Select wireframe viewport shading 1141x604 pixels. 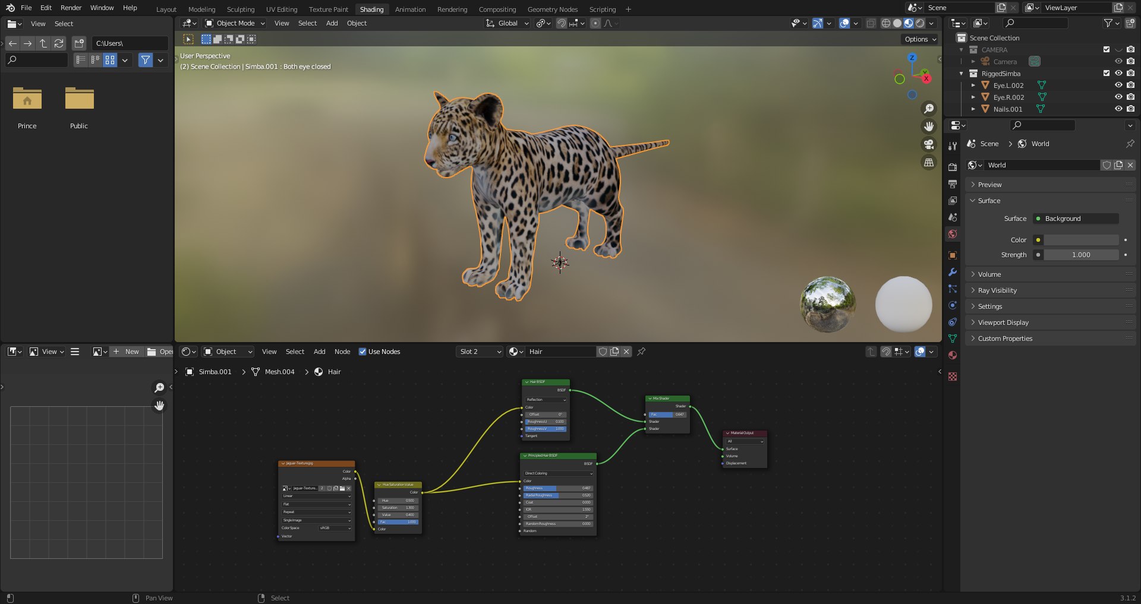pos(885,23)
